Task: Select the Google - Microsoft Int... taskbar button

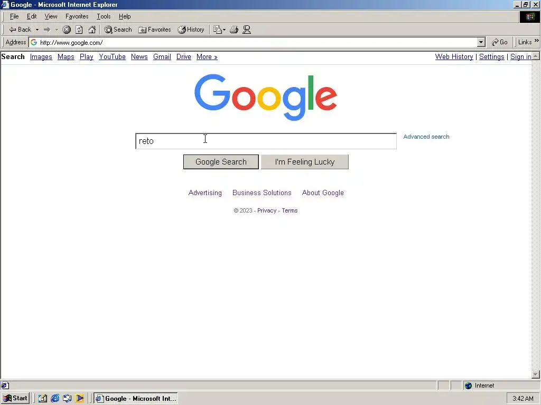Action: (136, 399)
